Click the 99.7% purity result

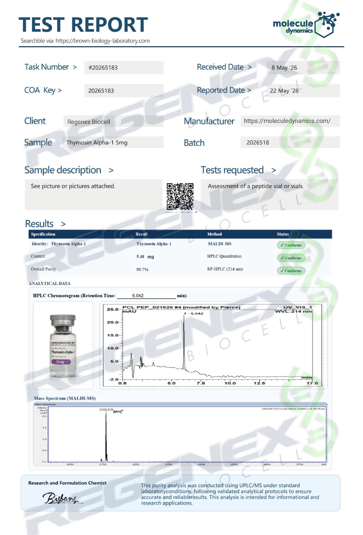(142, 269)
